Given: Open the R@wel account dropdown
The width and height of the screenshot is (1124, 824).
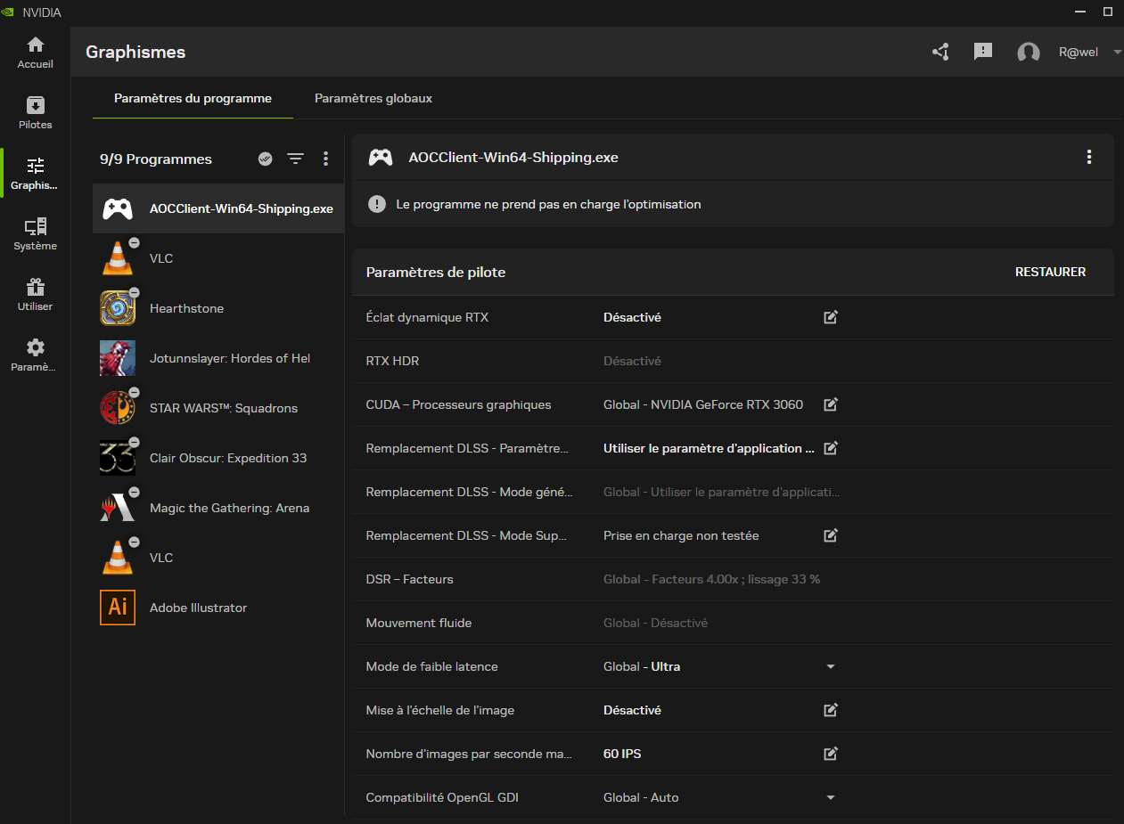Looking at the screenshot, I should [x=1089, y=52].
